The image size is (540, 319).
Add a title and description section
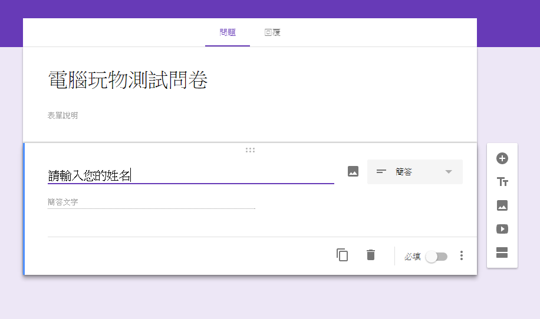(502, 182)
